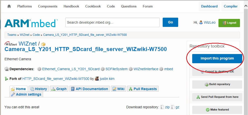Image resolution: width=248 pixels, height=115 pixels.
Task: Click justin kim's avatar thumbnail
Action: 97,79
